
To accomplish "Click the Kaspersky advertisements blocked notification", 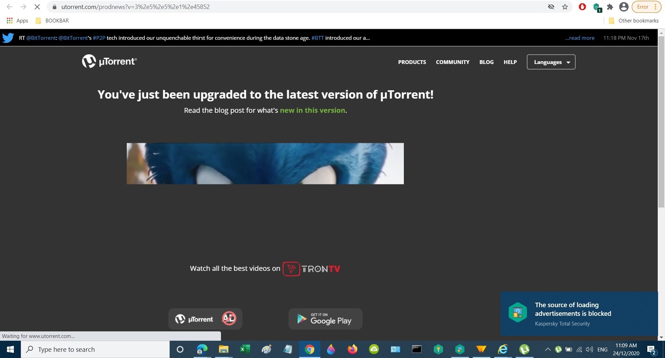I will pos(579,313).
